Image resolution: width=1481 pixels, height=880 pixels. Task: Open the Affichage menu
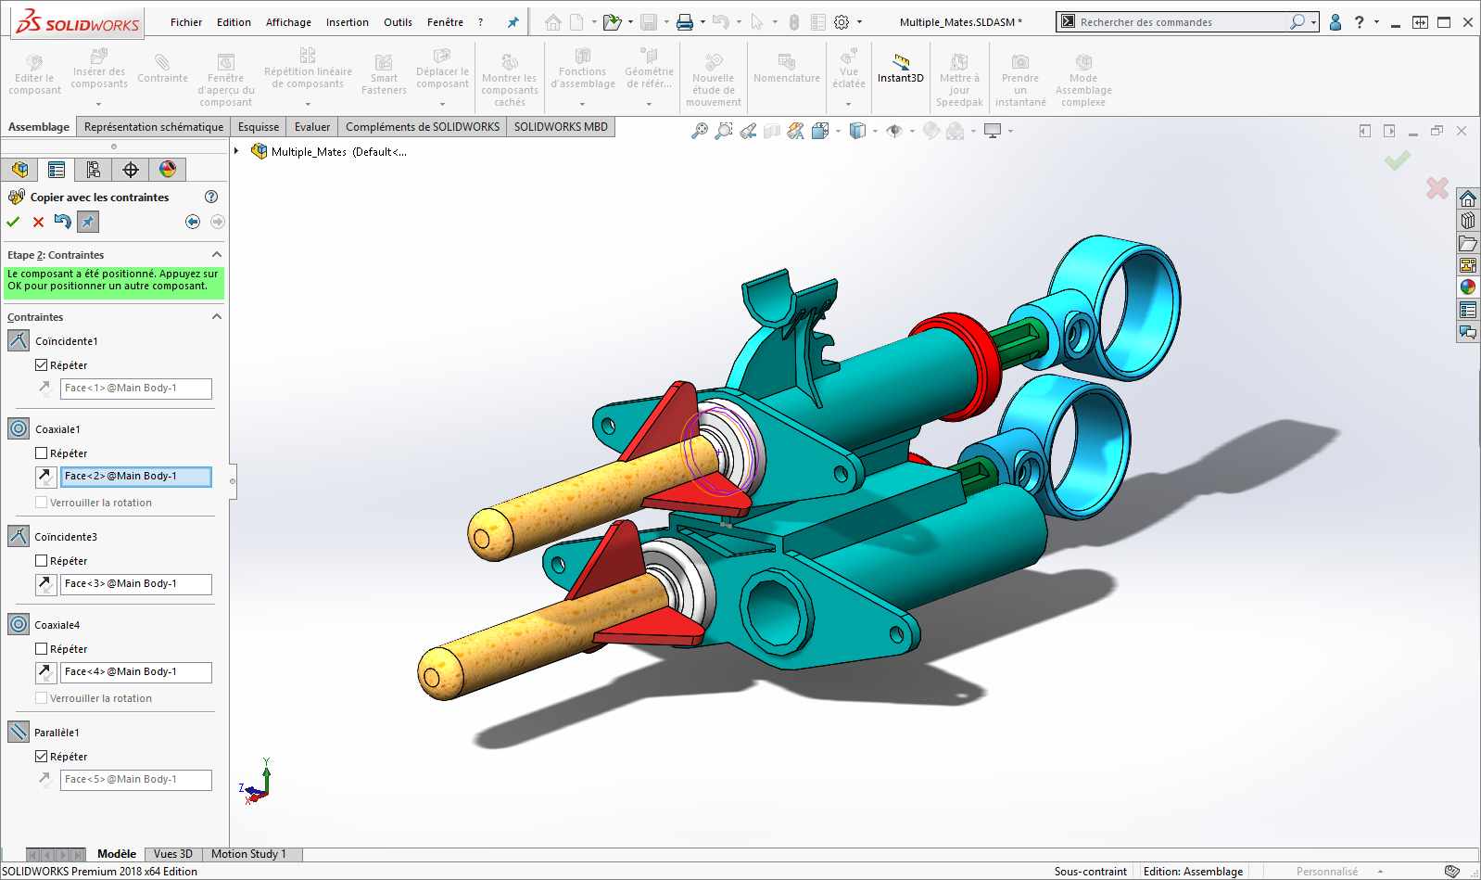click(x=288, y=22)
